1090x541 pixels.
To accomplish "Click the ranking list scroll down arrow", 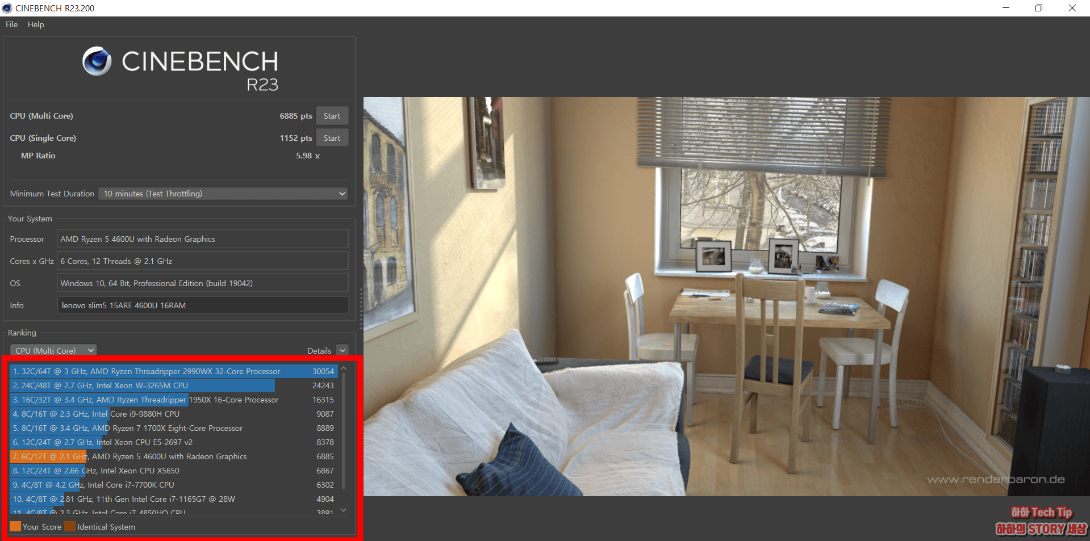I will click(344, 510).
